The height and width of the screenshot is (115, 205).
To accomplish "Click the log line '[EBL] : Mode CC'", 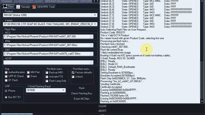I will [109, 64].
